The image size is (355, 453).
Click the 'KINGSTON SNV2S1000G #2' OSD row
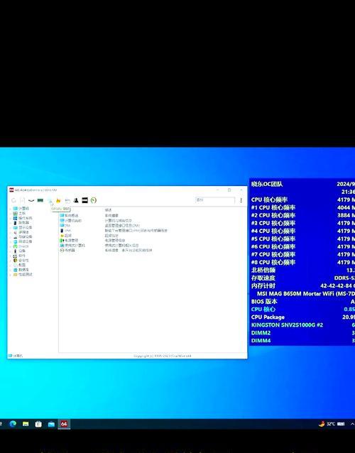(302, 324)
